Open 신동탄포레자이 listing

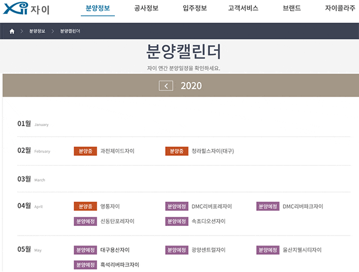pos(117,221)
